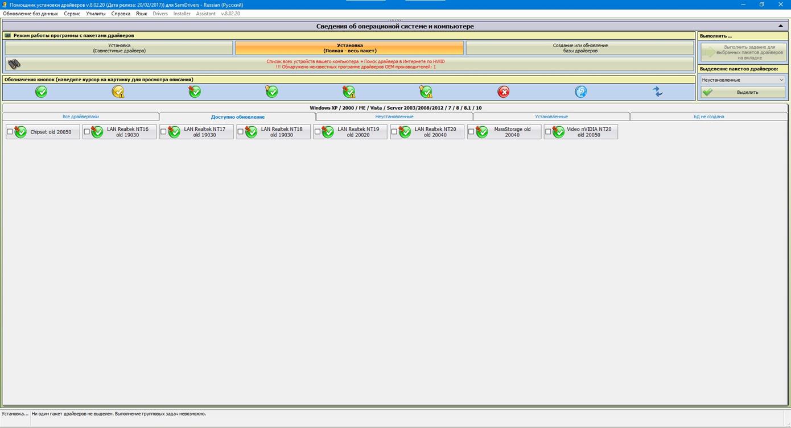Image resolution: width=791 pixels, height=428 pixels.
Task: Click the Выделить button
Action: 743,92
